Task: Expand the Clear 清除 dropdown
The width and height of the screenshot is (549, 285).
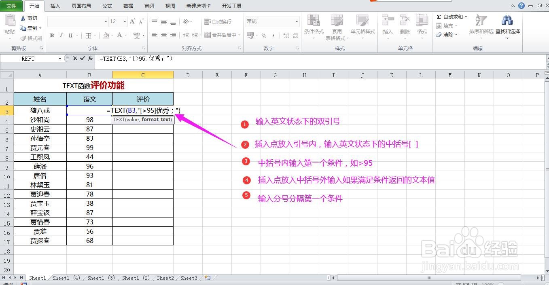Action: point(456,35)
